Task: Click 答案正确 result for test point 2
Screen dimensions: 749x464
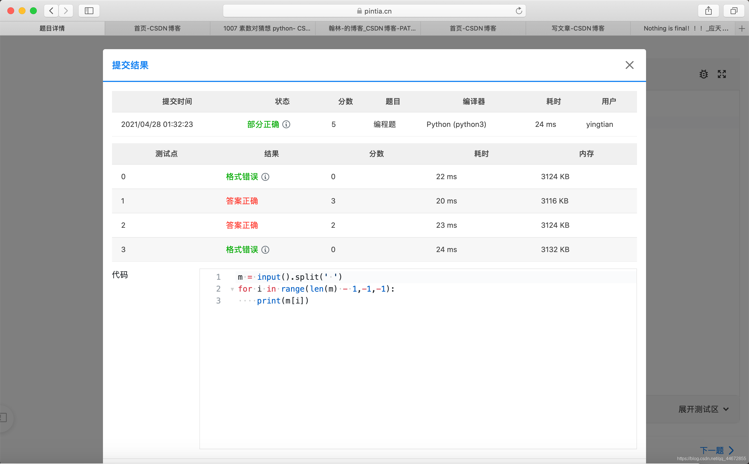Action: pos(242,225)
